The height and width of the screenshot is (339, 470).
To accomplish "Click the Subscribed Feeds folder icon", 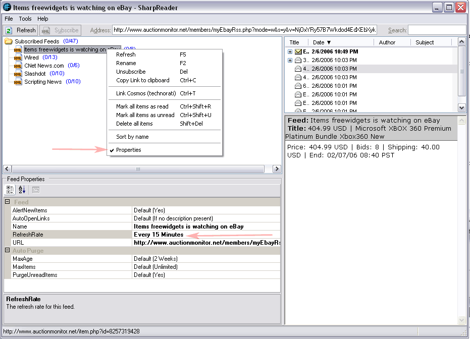I will [x=9, y=41].
